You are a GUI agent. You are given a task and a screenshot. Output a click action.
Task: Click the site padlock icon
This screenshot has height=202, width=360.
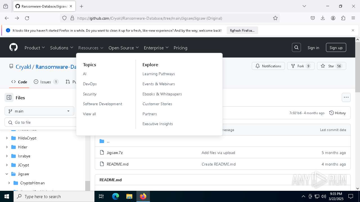tap(72, 18)
